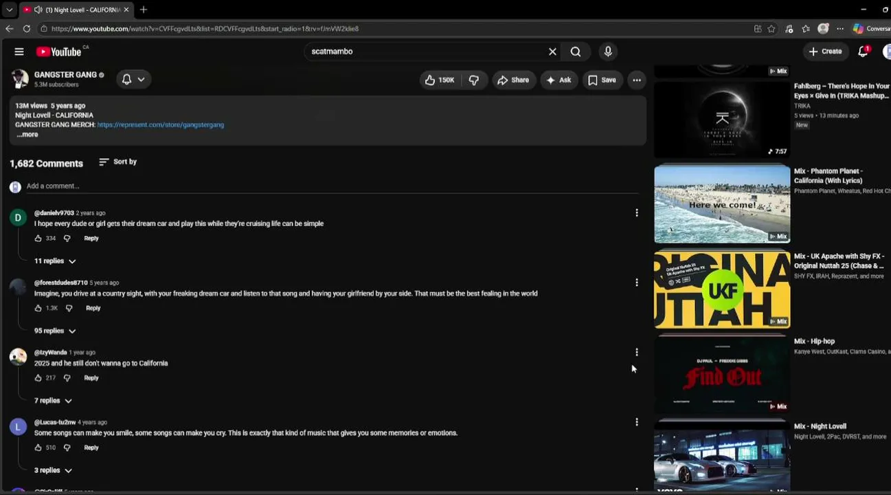Expand description with ...more
Viewport: 891px width, 495px height.
point(27,135)
